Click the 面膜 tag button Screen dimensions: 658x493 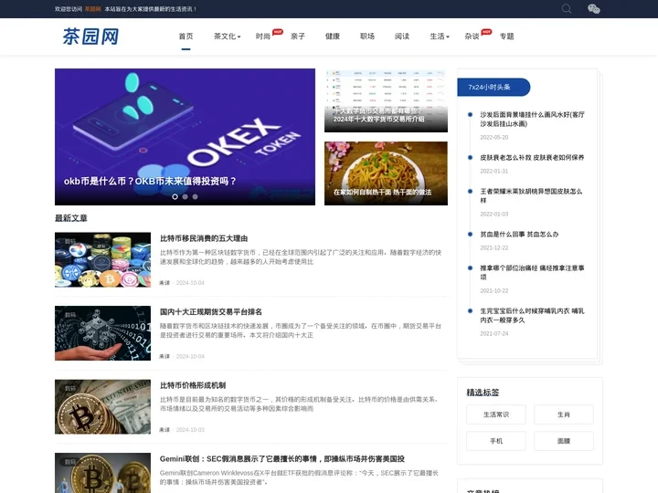click(564, 441)
